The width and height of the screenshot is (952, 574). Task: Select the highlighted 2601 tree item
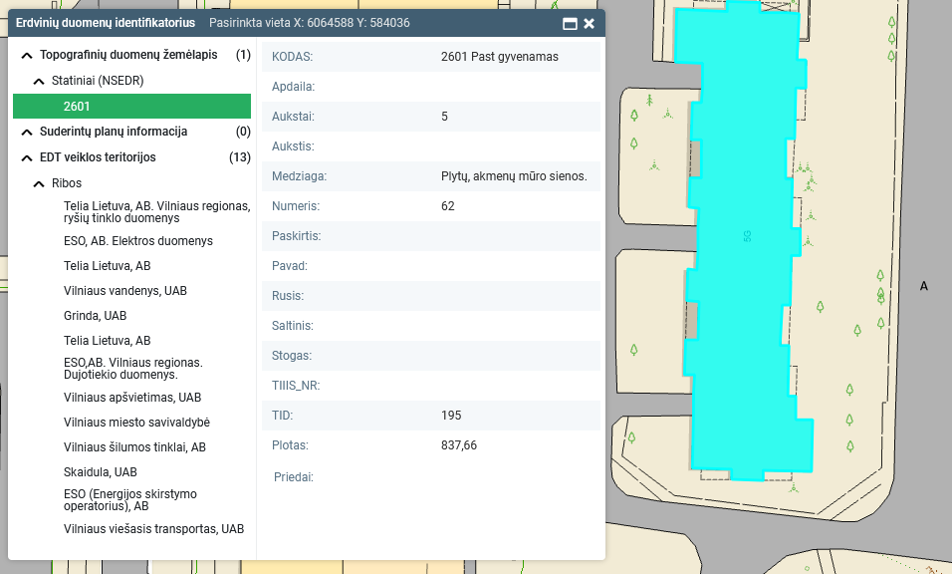coord(131,107)
